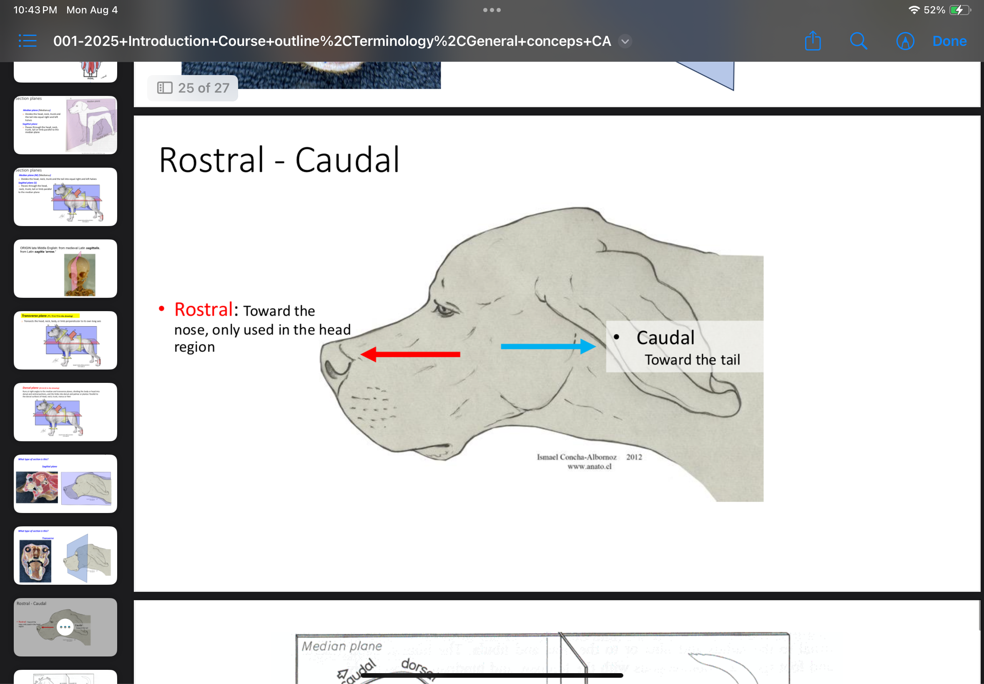
Task: Open the Median plane section thumbnail with white dog
Action: 65,125
